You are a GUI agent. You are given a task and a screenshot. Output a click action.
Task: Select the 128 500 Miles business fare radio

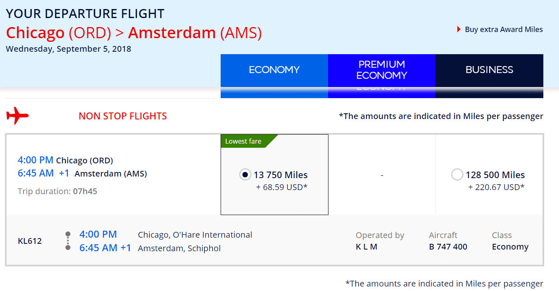(457, 175)
